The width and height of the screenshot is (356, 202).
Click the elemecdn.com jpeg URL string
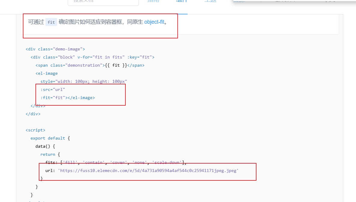pyautogui.click(x=148, y=171)
